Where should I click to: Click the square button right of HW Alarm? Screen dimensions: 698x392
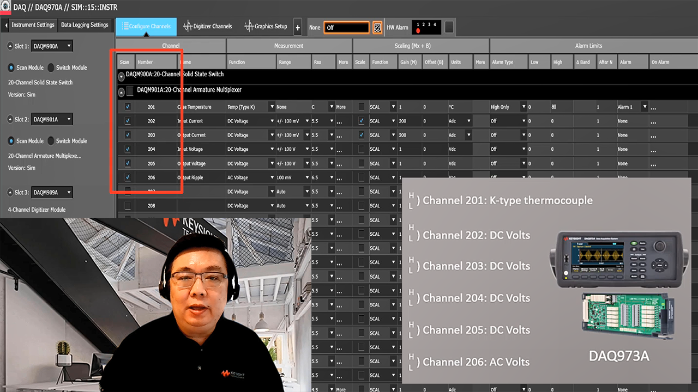449,26
